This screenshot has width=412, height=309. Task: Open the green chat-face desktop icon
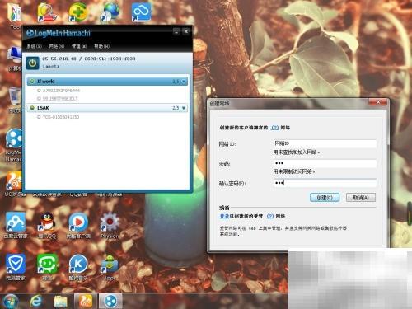click(x=47, y=266)
